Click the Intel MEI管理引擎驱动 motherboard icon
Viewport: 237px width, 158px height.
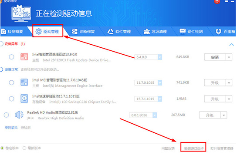[x=24, y=82]
